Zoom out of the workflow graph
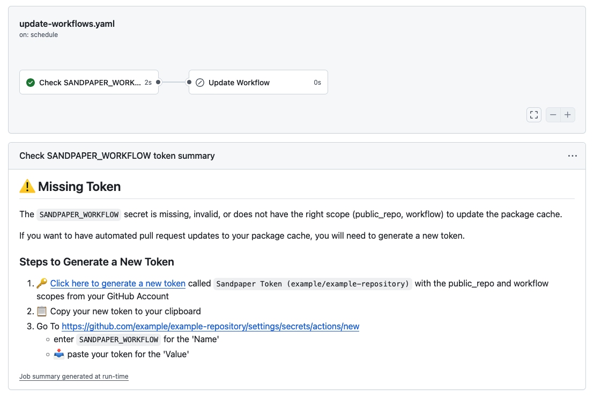This screenshot has width=594, height=398. [x=553, y=114]
